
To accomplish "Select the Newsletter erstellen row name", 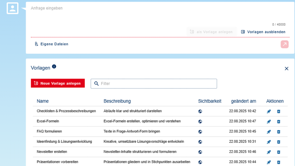I will (x=52, y=152).
